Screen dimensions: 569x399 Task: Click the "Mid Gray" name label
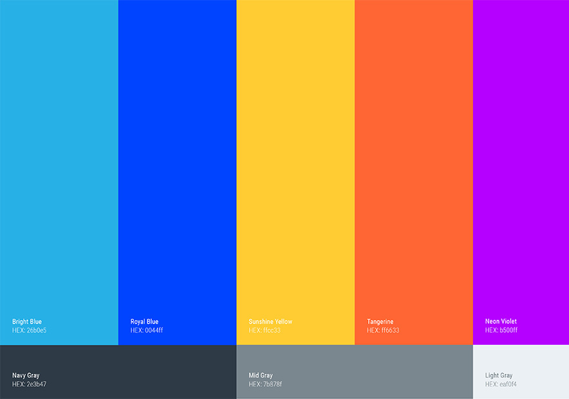tap(261, 375)
